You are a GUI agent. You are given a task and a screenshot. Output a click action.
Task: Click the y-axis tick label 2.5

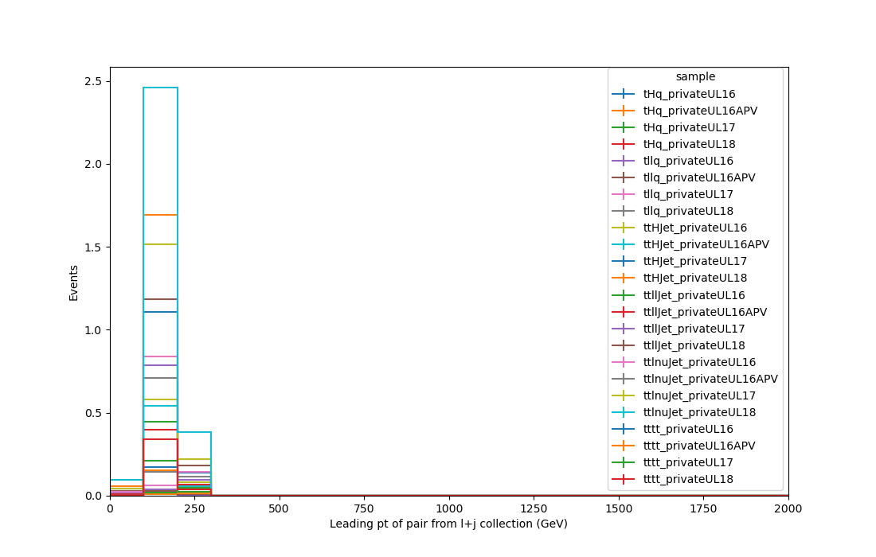93,81
